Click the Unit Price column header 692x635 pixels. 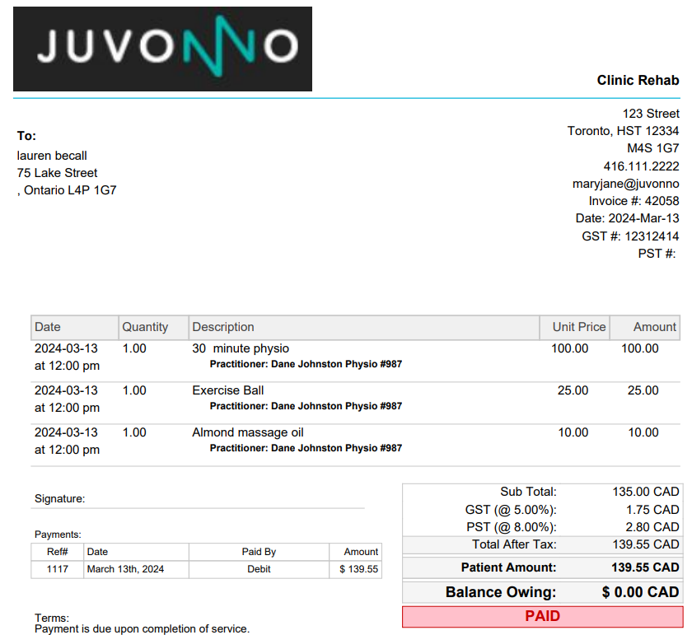tap(575, 328)
